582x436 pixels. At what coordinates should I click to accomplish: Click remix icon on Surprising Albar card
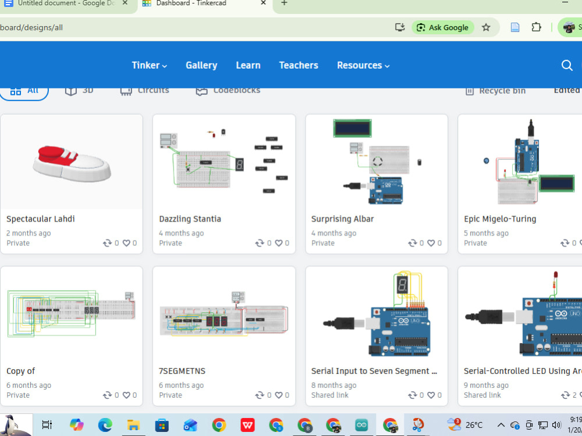[x=412, y=243]
